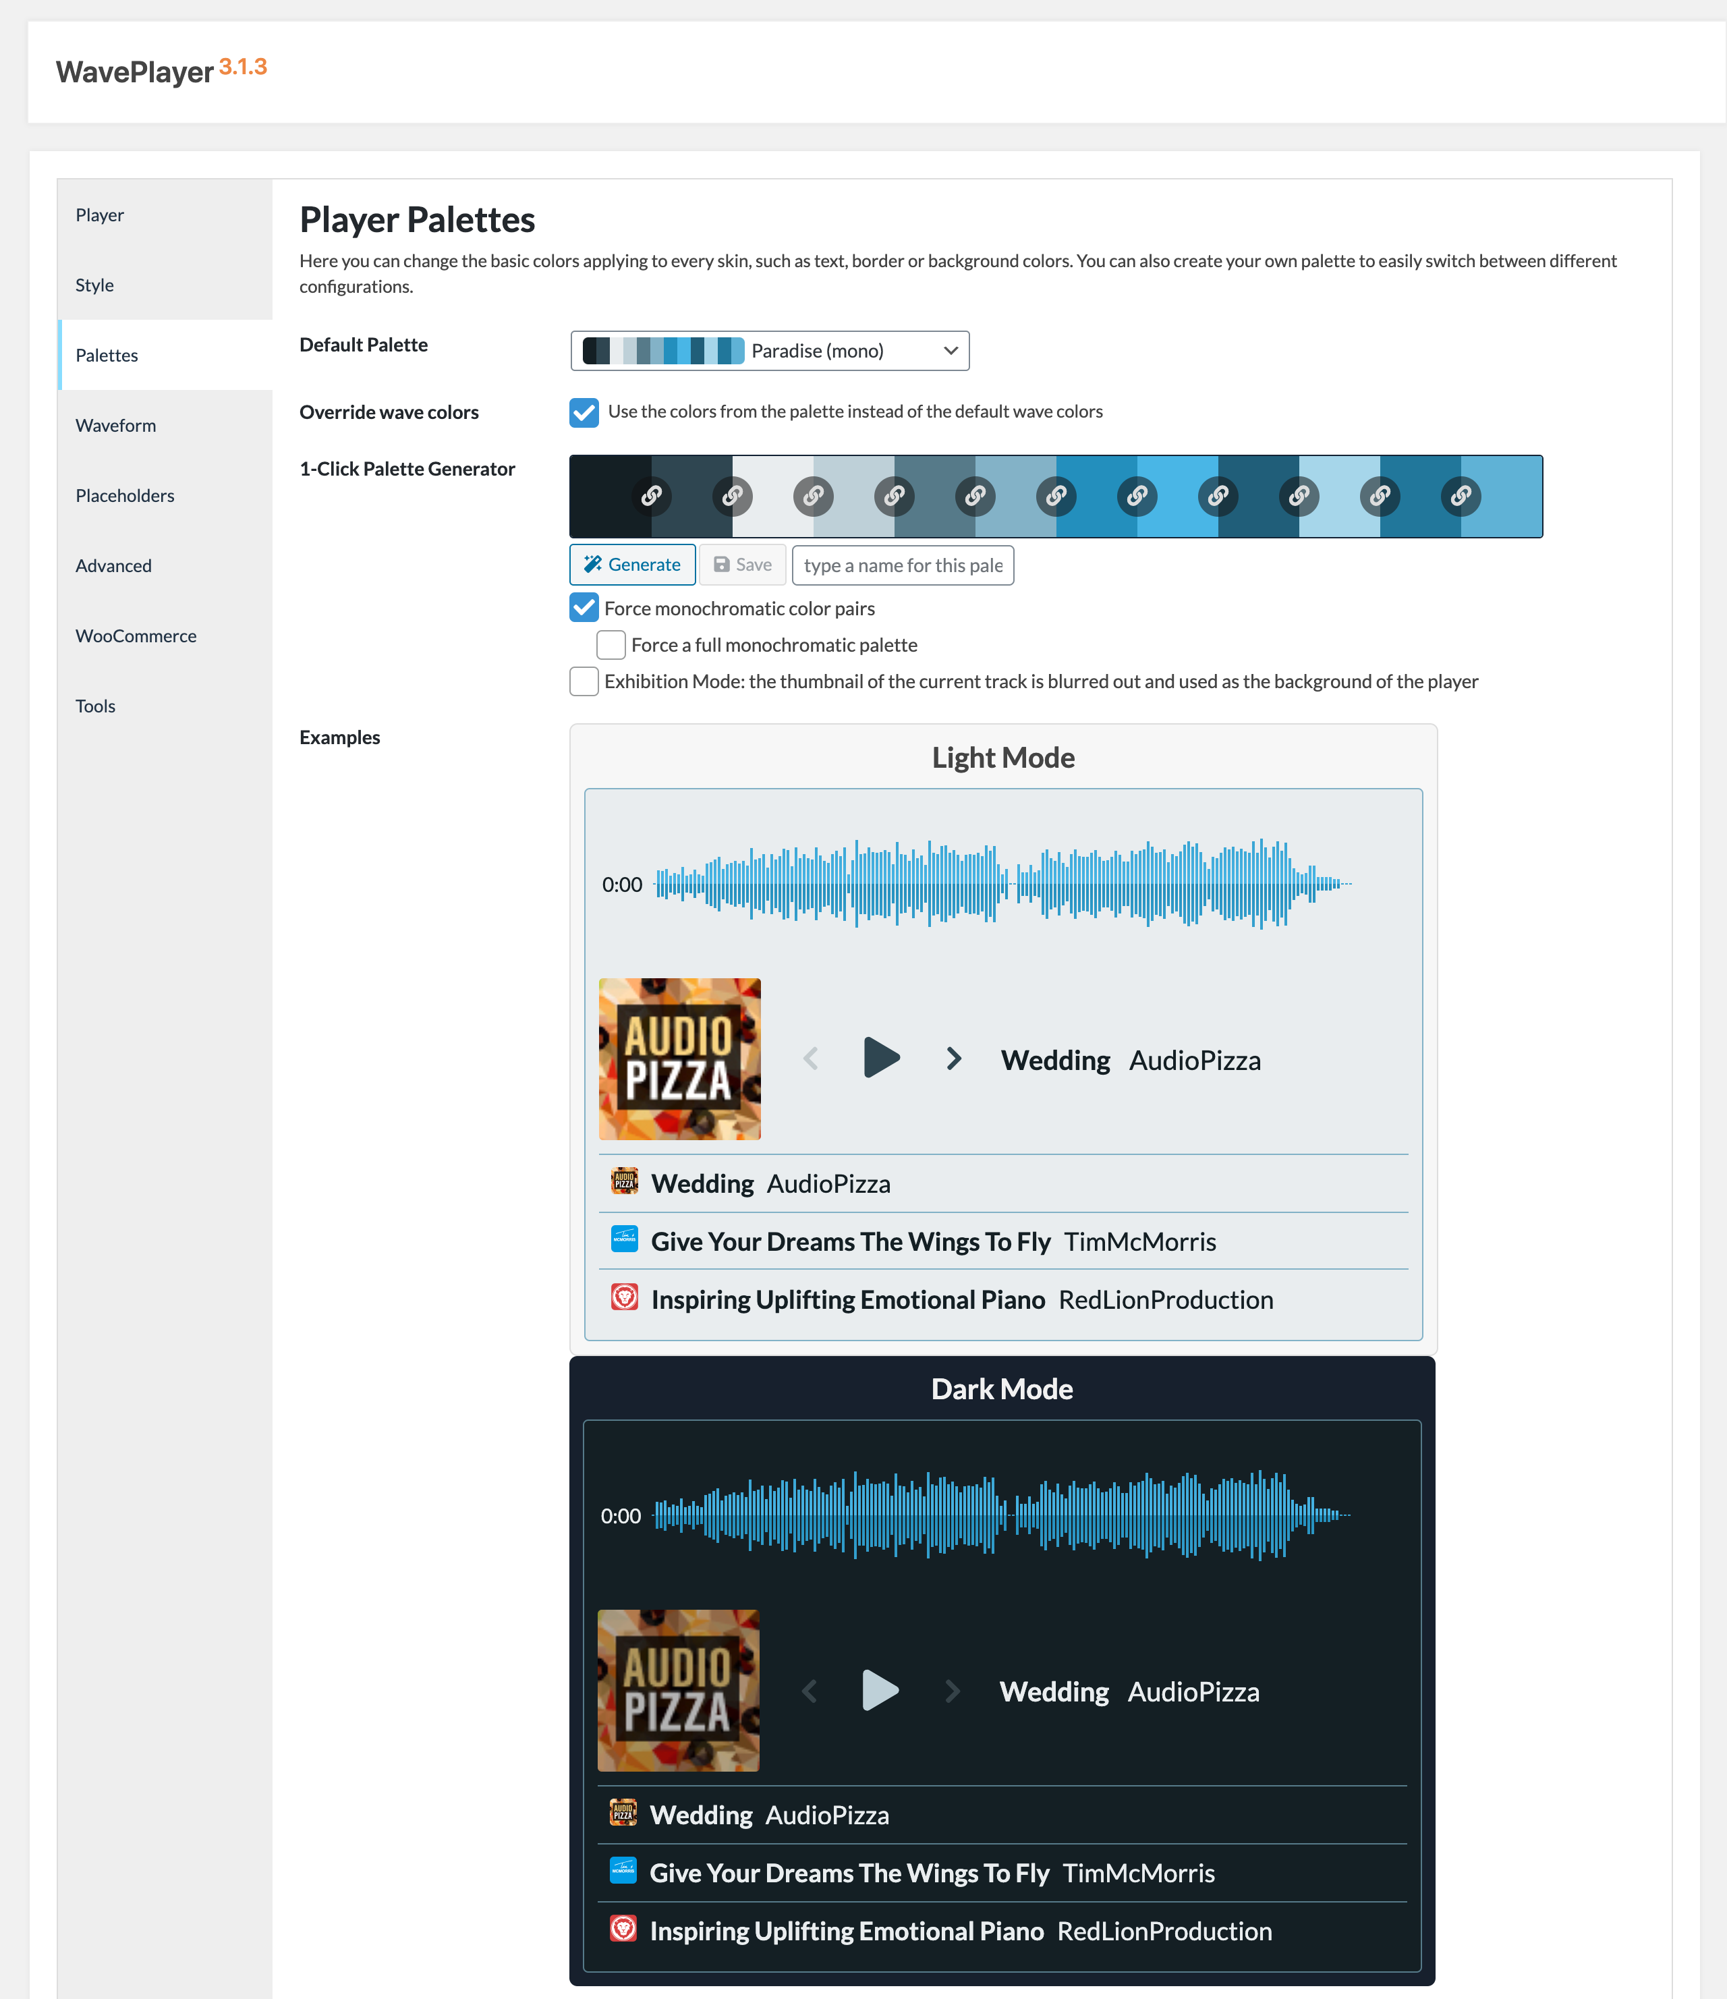The height and width of the screenshot is (1999, 1727).
Task: Click the palette name input field
Action: pos(902,565)
